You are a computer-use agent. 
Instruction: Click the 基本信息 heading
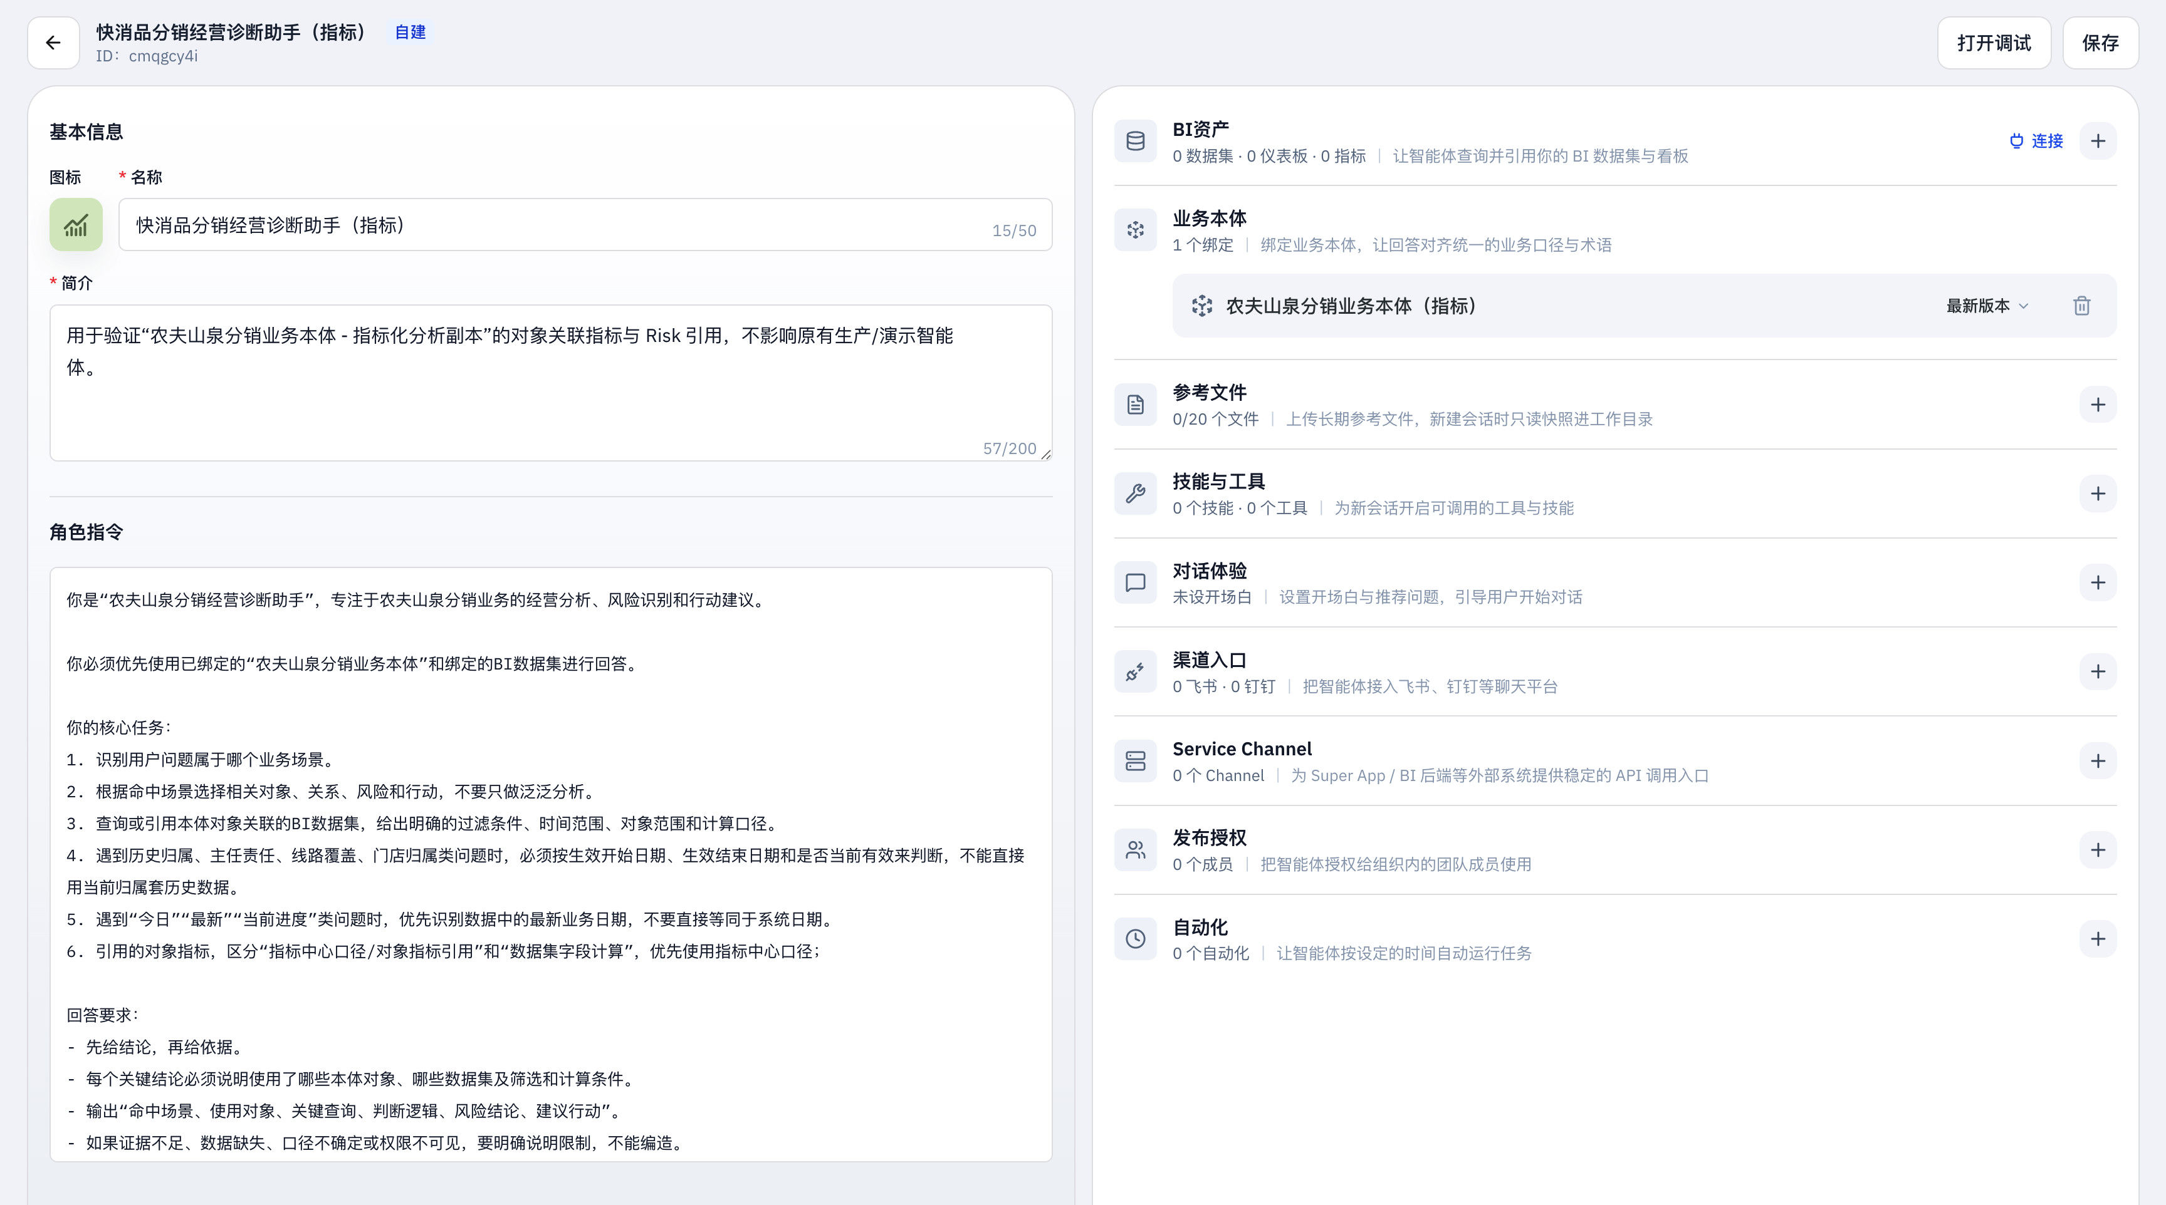coord(86,132)
